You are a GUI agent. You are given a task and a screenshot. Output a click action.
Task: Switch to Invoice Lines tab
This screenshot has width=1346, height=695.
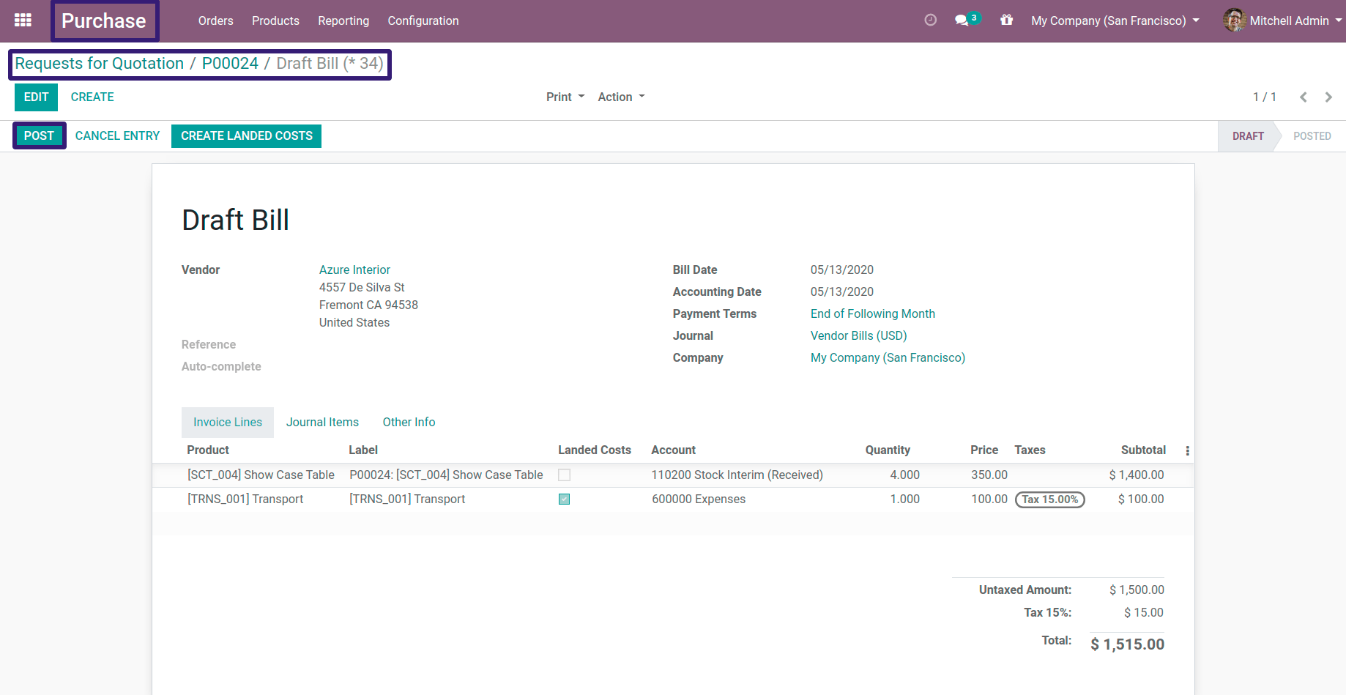pyautogui.click(x=228, y=423)
